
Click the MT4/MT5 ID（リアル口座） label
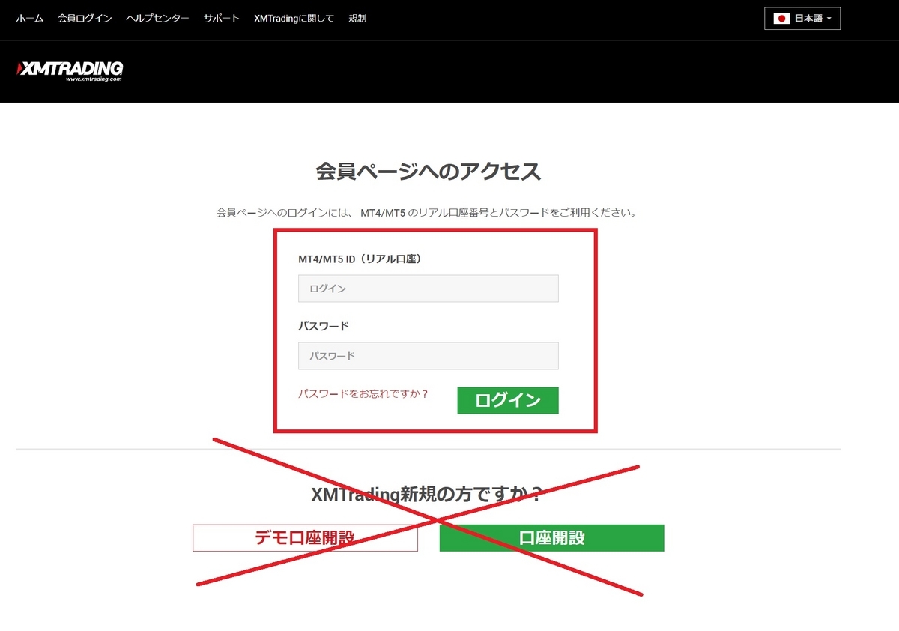[x=360, y=259]
